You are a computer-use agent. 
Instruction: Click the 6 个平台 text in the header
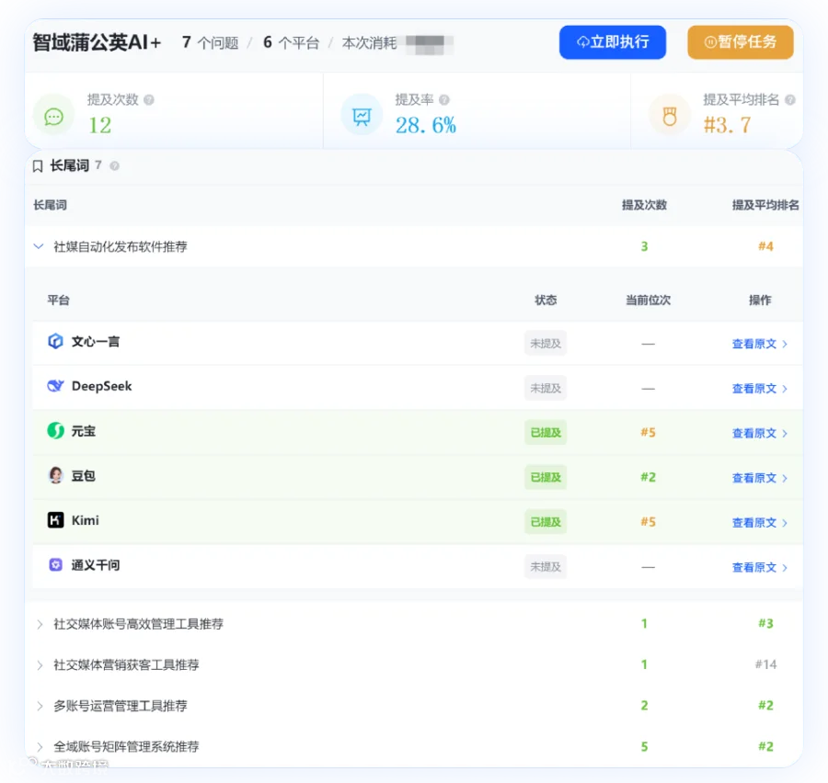[x=292, y=43]
